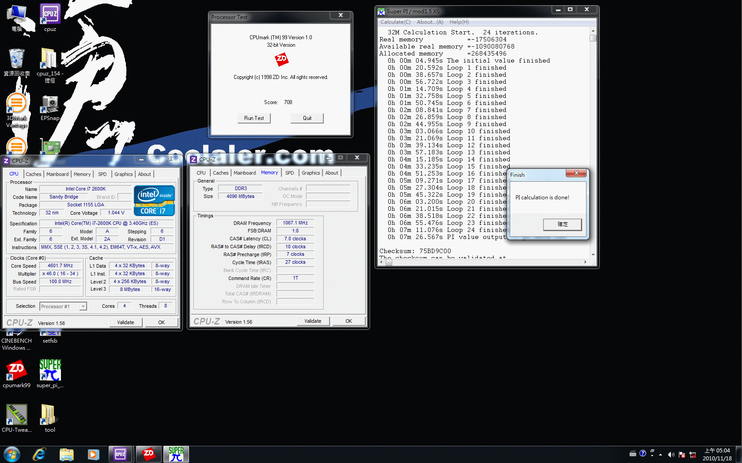This screenshot has height=463, width=742.
Task: Launch EPSnap desktop icon
Action: [50, 108]
